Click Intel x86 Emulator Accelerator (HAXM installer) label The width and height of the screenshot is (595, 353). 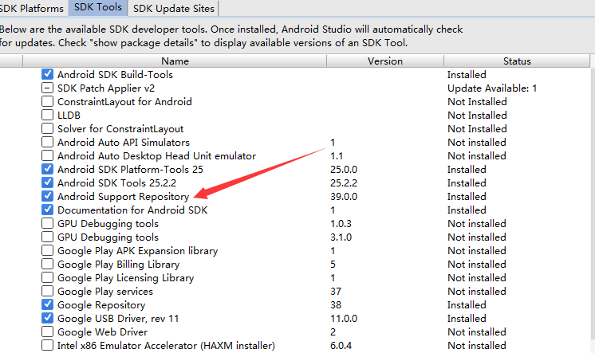166,346
